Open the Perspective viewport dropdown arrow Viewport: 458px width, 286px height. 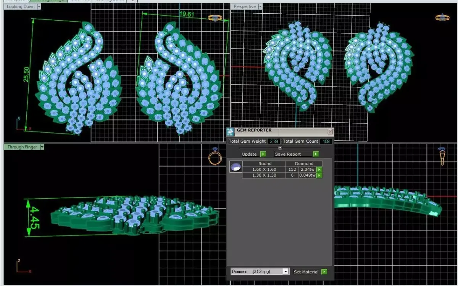(x=260, y=6)
